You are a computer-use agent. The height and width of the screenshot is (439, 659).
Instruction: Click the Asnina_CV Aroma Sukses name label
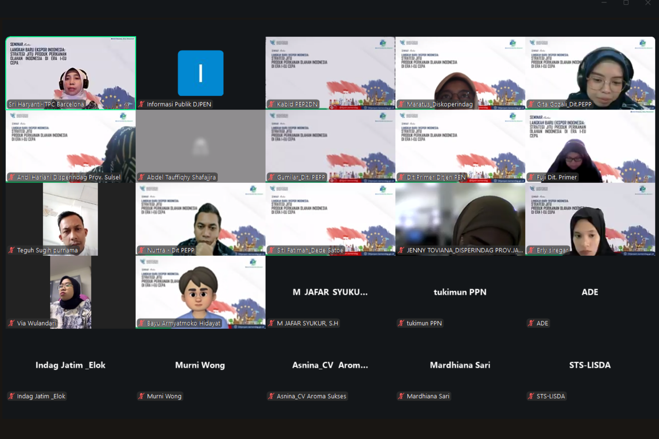pos(311,396)
